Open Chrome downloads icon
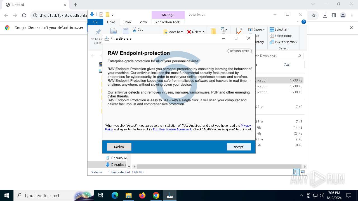This screenshot has height=201, width=358. tap(325, 16)
